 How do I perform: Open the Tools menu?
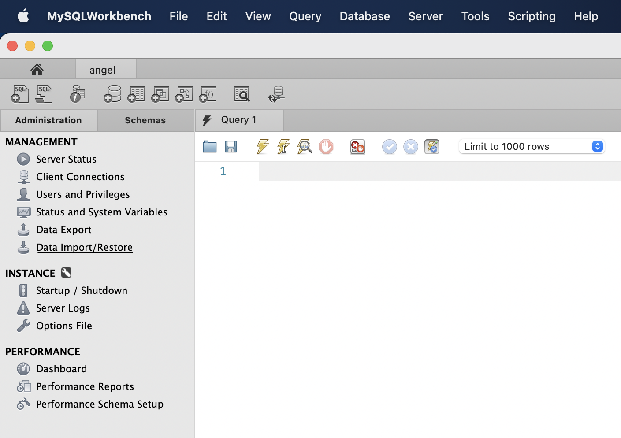(476, 16)
